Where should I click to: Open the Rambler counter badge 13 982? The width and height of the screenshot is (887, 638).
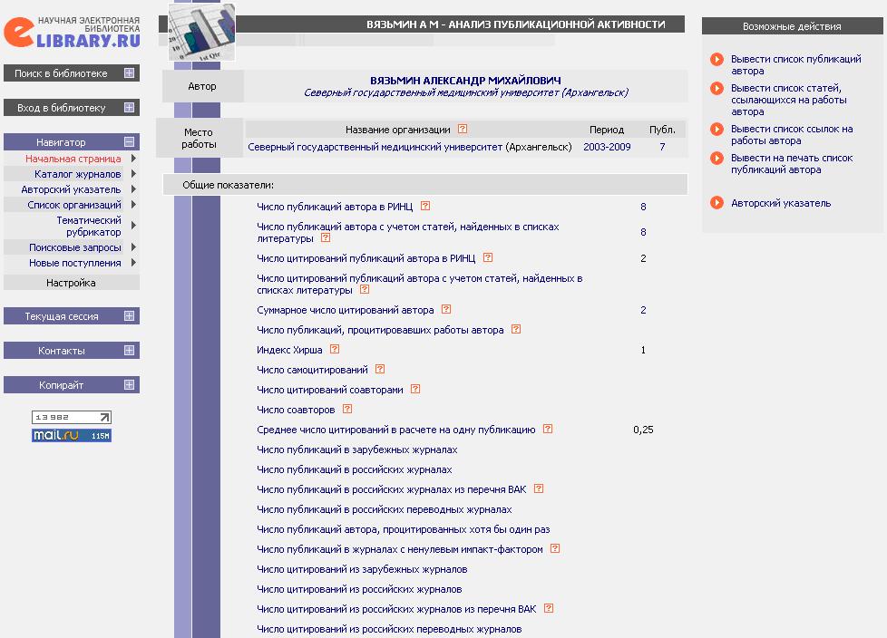tap(72, 418)
